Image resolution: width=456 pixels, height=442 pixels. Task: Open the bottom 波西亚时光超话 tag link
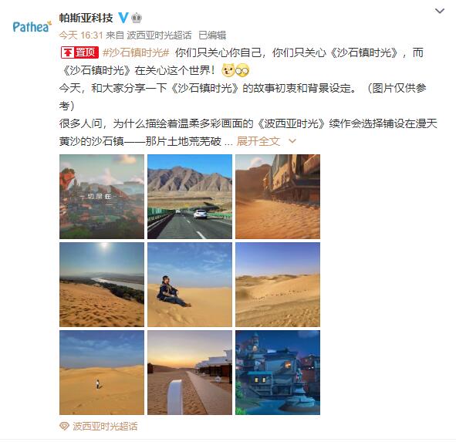pos(105,427)
